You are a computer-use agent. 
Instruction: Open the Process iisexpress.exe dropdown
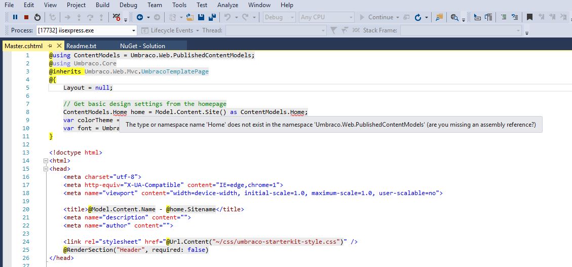(x=133, y=31)
